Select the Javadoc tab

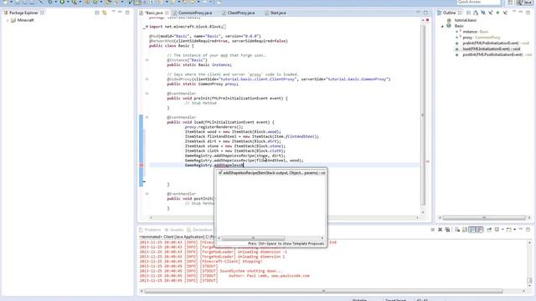[174, 230]
